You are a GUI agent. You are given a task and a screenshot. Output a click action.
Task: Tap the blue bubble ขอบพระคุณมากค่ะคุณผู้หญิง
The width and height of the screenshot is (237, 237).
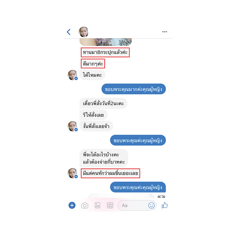134,89
